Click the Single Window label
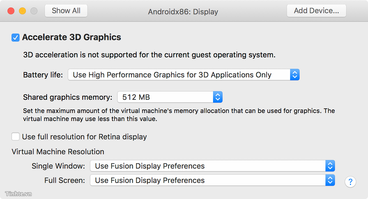 click(x=58, y=166)
